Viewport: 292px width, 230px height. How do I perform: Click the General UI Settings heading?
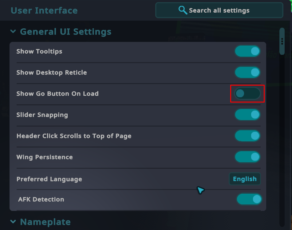(65, 32)
